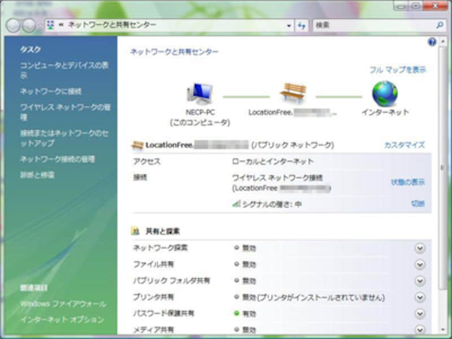Expand the ファイル共有 settings chevron
The width and height of the screenshot is (452, 339).
(420, 264)
